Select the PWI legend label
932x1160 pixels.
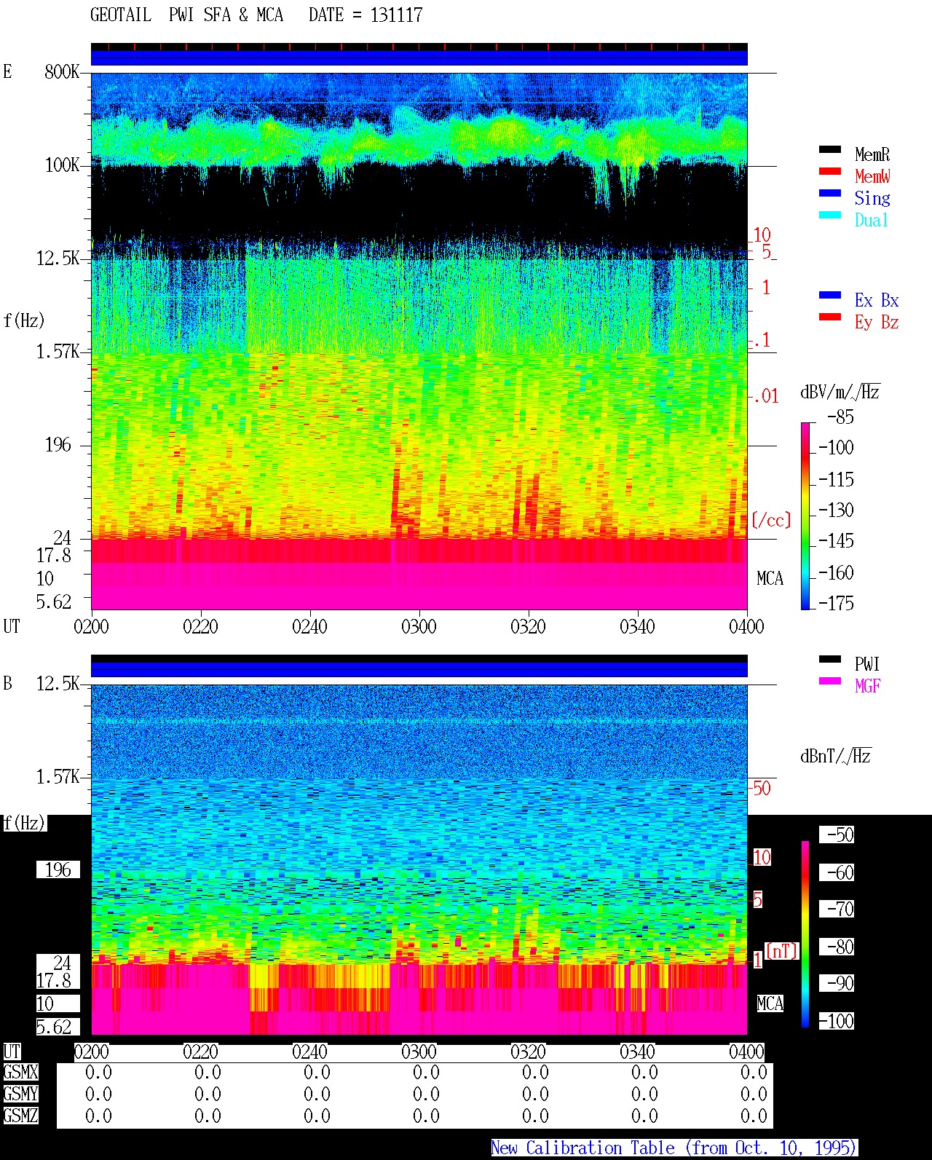(868, 664)
